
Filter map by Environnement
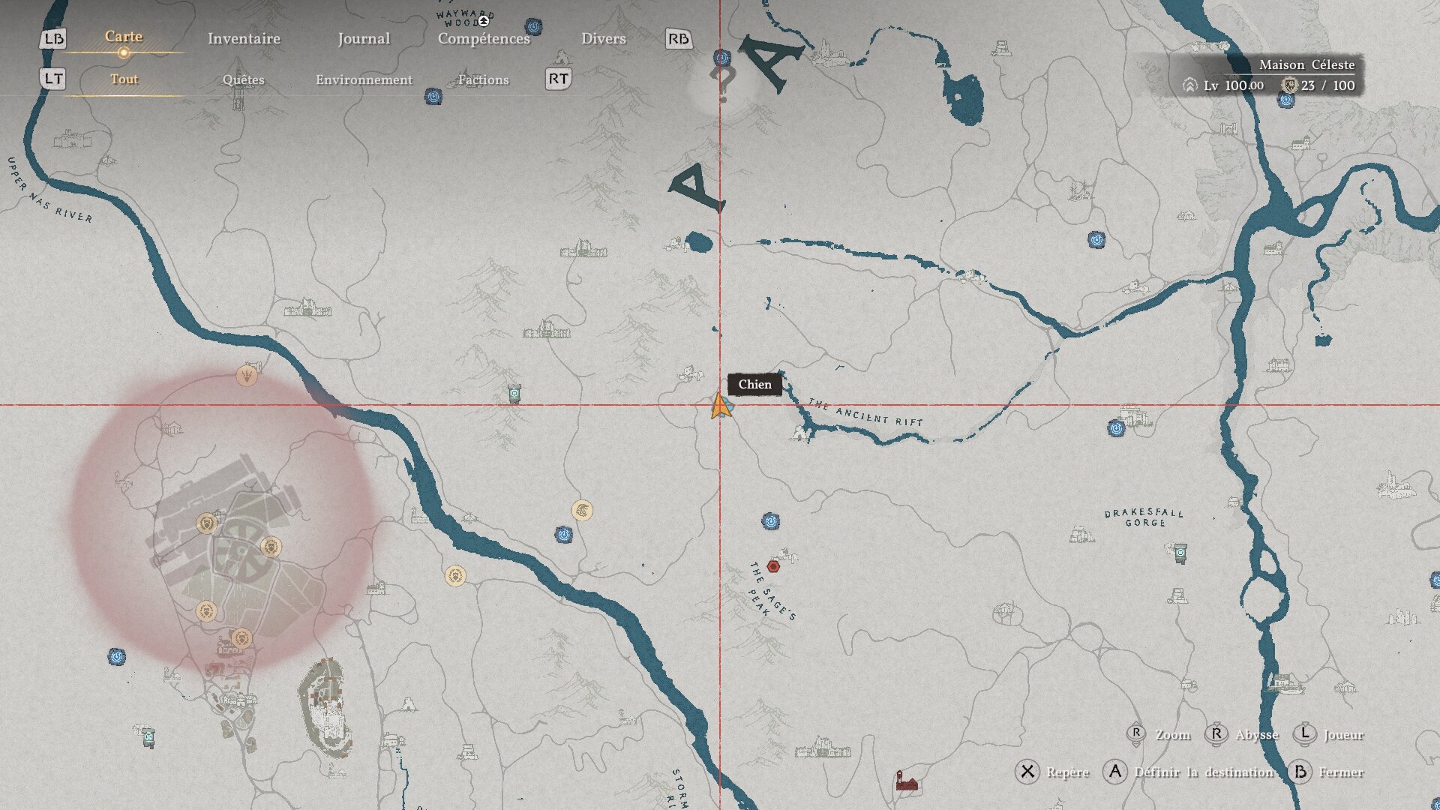364,79
